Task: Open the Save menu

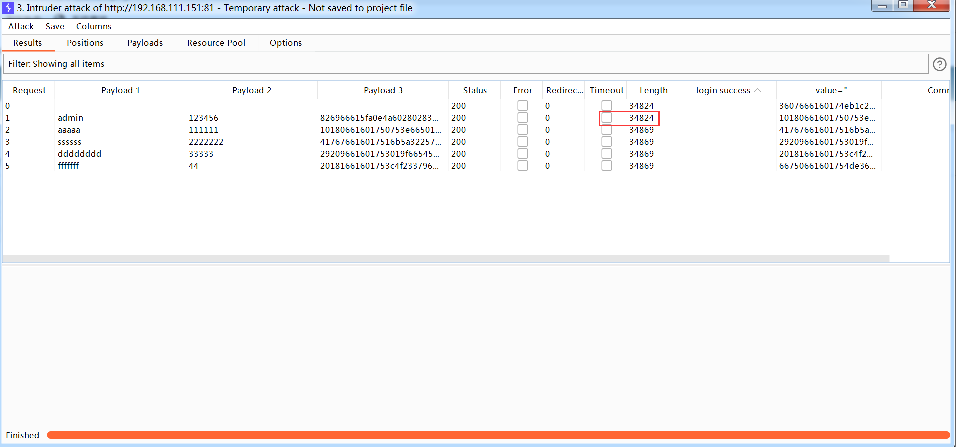Action: tap(55, 26)
